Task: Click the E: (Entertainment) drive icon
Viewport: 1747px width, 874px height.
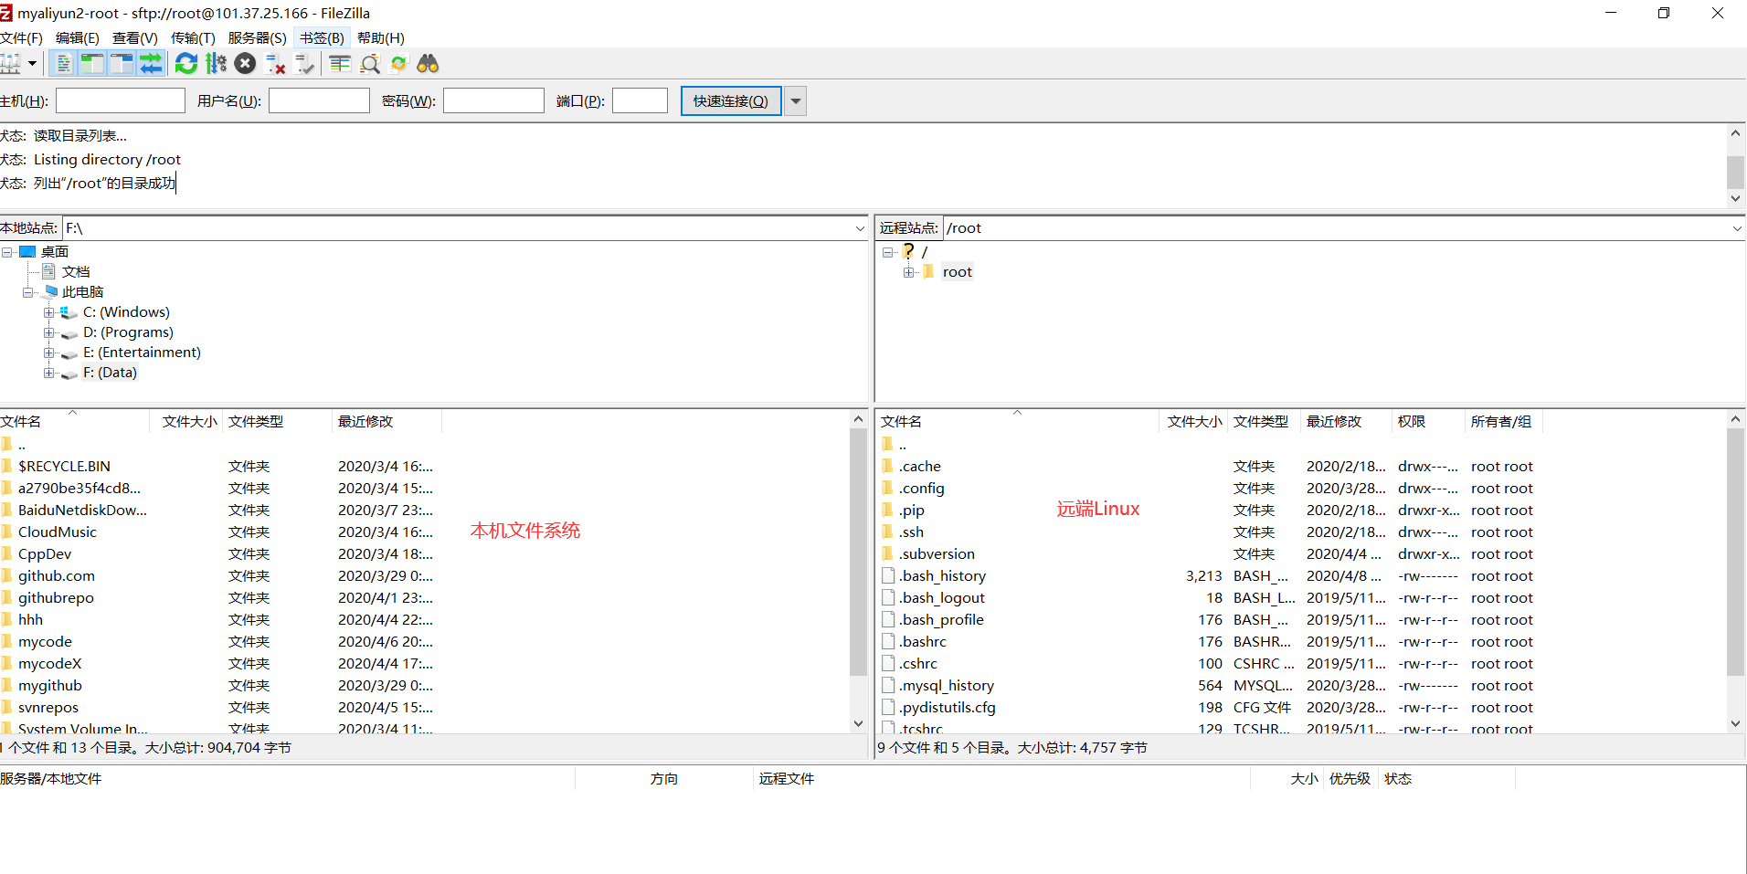Action: coord(69,353)
